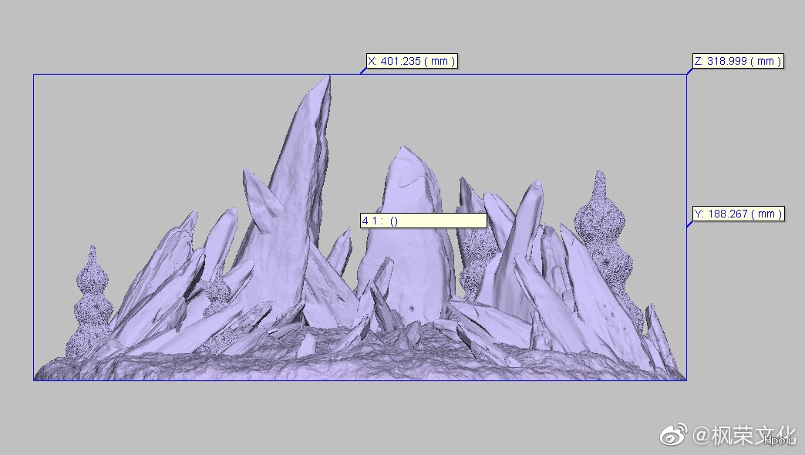This screenshot has height=455, width=805.
Task: Click the '4 1: ()' center annotation box
Action: [423, 221]
